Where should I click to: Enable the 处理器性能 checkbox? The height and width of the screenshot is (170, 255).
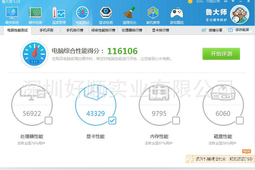[49, 120]
